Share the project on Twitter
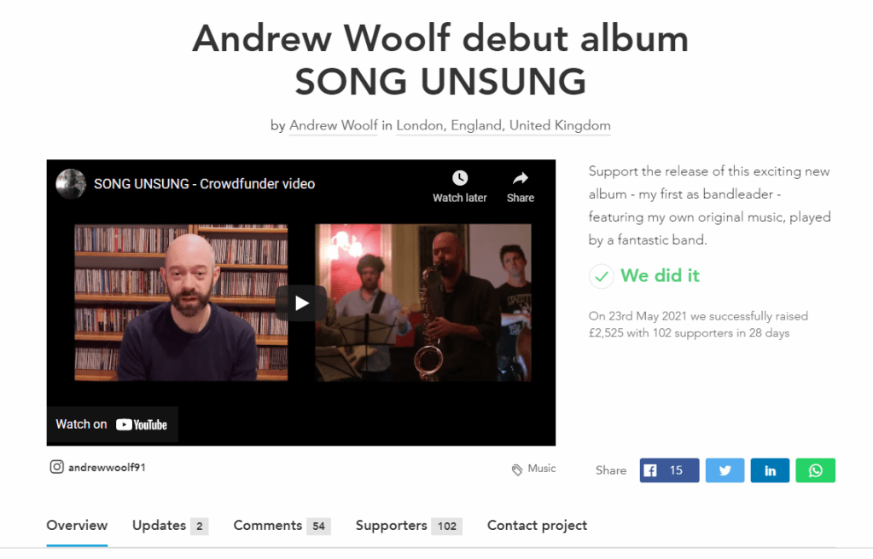This screenshot has height=559, width=873. [x=725, y=470]
